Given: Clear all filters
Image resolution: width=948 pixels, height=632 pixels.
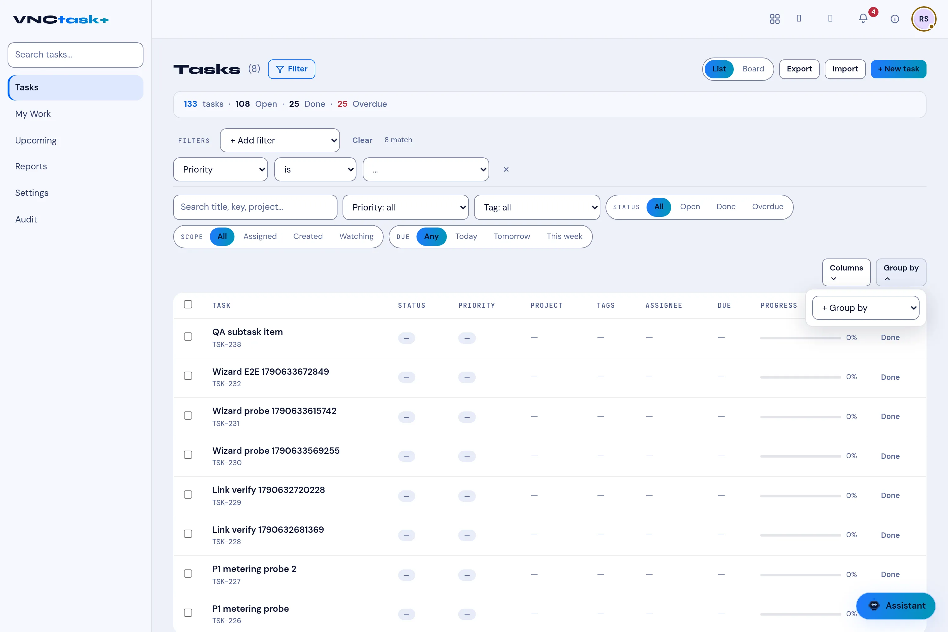Looking at the screenshot, I should [362, 140].
